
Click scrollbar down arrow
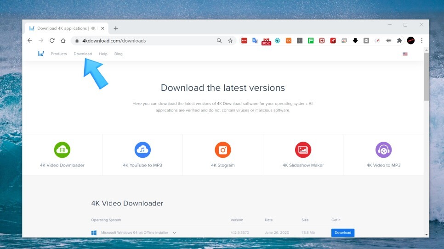click(x=427, y=235)
